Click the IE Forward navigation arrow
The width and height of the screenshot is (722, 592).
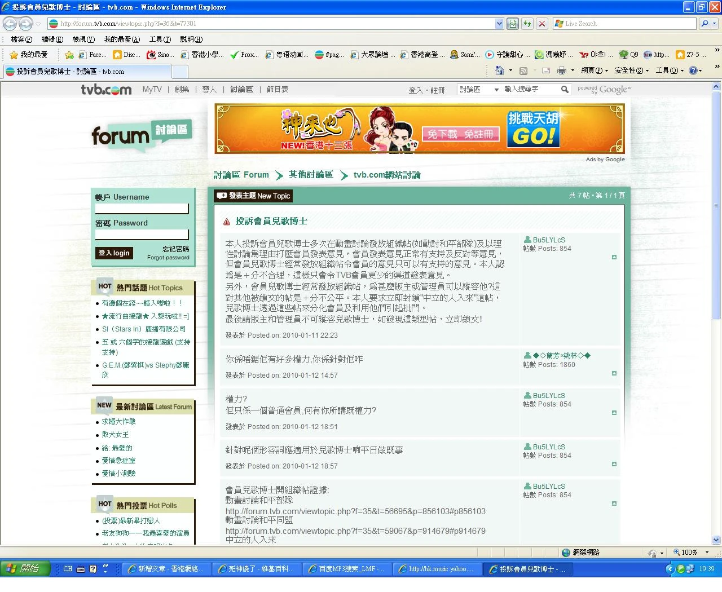(x=25, y=24)
